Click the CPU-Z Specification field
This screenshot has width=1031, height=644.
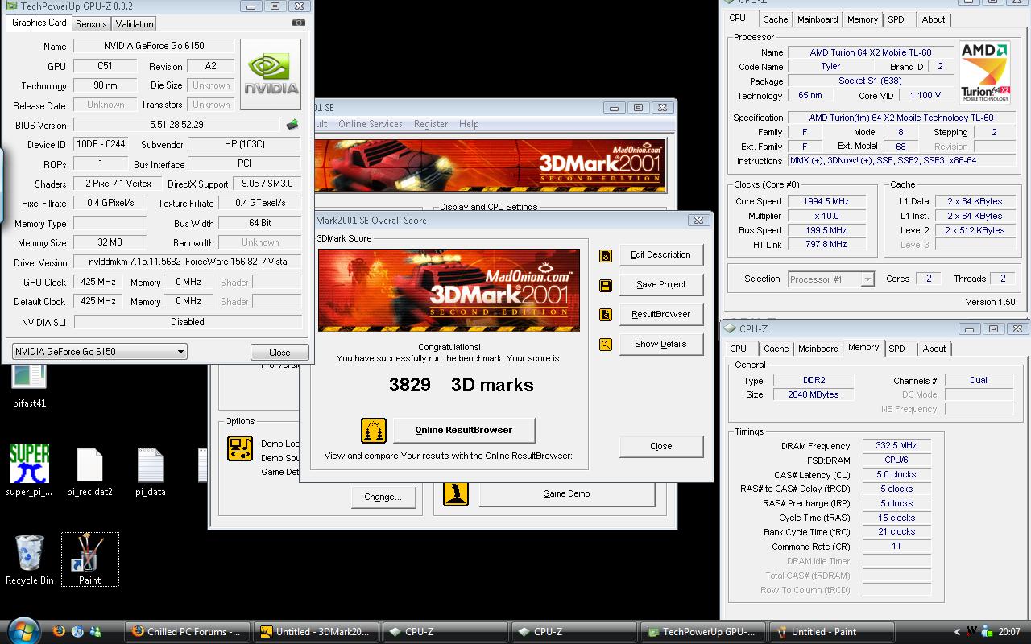tap(901, 118)
